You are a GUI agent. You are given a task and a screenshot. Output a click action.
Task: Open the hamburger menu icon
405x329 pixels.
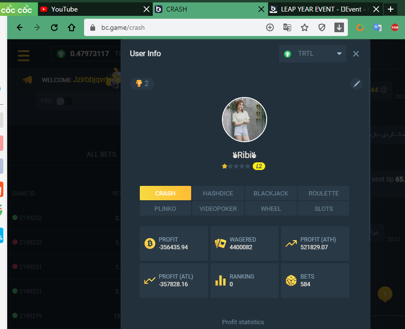tap(24, 54)
